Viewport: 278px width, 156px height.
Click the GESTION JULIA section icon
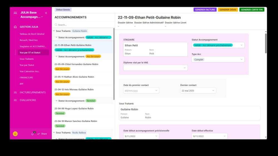click(x=15, y=27)
